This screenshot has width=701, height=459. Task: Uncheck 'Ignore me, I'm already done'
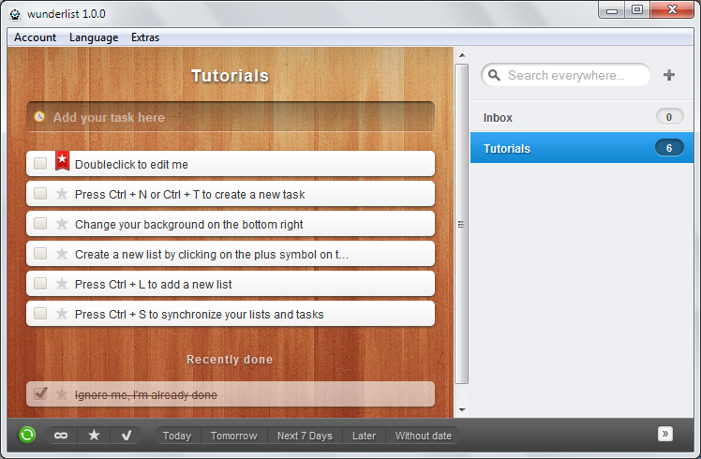coord(40,393)
